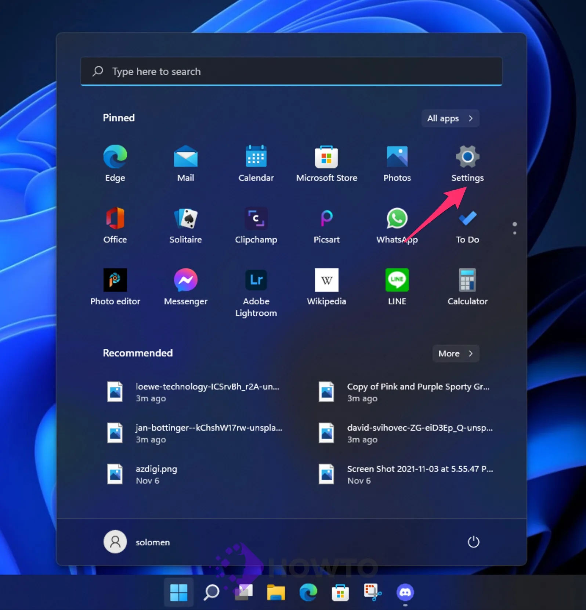Viewport: 586px width, 610px height.
Task: Open the Edge pinned app
Action: coord(115,164)
